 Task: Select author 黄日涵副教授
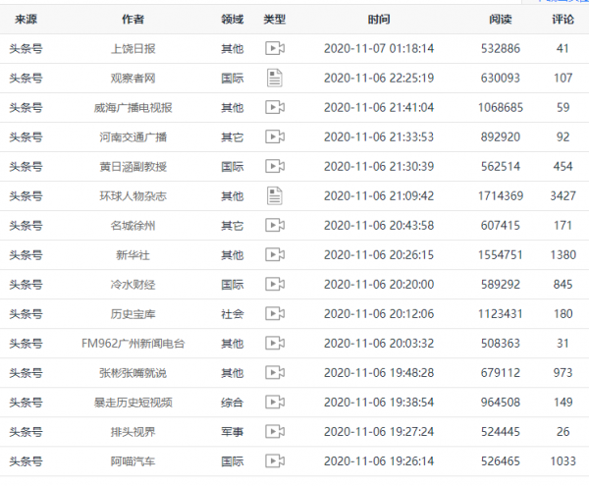coord(133,166)
